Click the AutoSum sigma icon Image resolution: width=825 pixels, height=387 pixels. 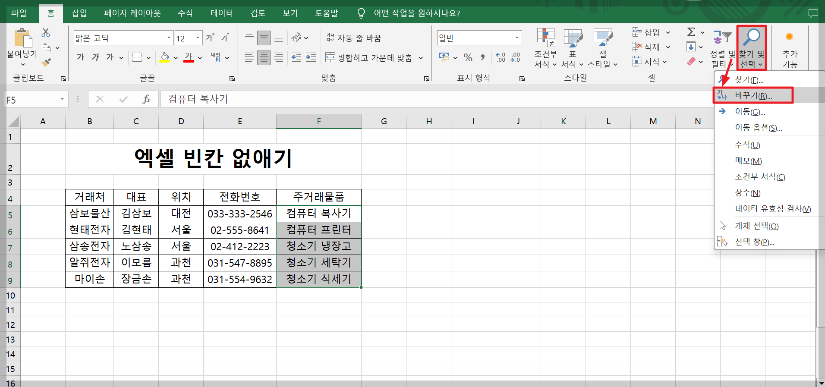point(691,32)
